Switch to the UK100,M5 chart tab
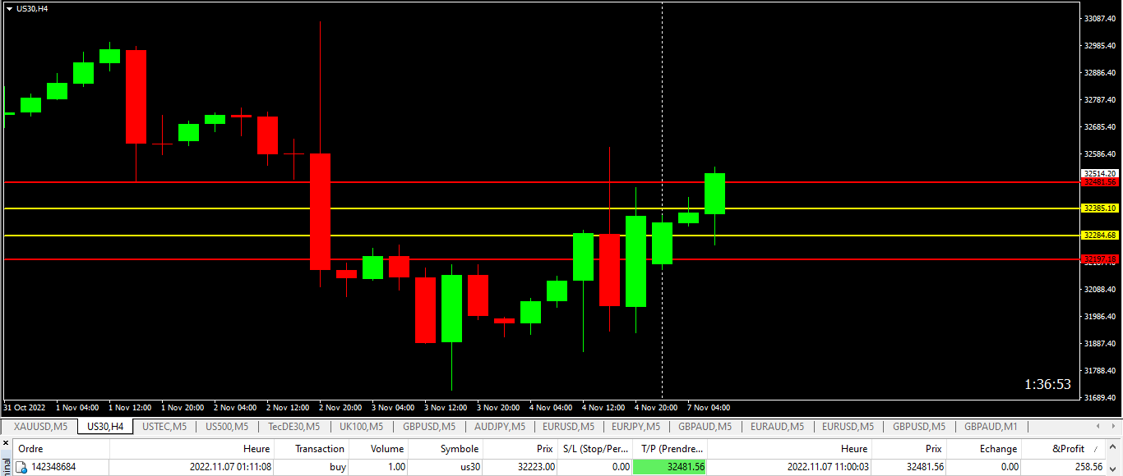The image size is (1123, 476). pos(361,427)
